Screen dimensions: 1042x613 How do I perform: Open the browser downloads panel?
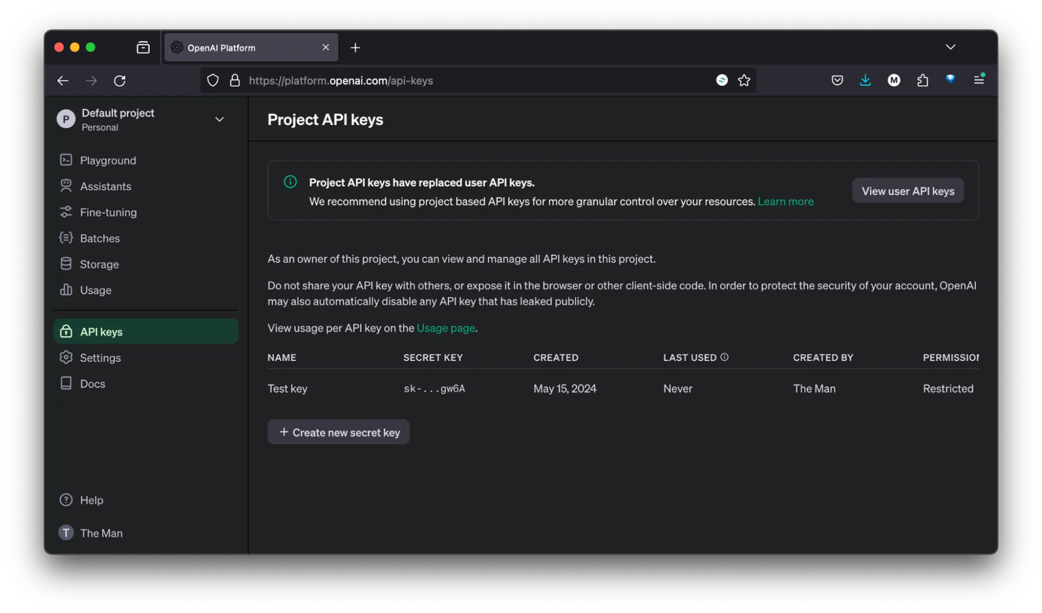(866, 80)
